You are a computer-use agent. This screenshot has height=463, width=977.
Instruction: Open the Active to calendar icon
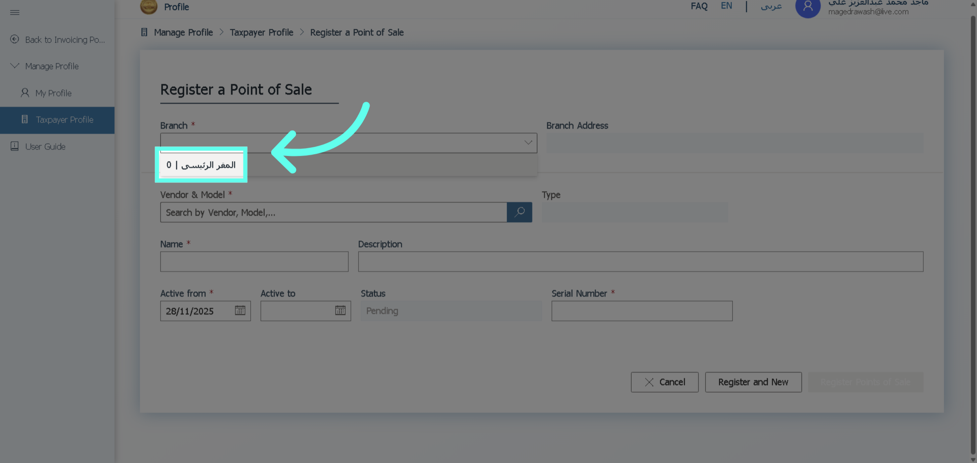pyautogui.click(x=340, y=310)
